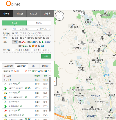The height and width of the screenshot is (120, 116).
Task: Select the 반경 search method radio button
Action: click(36, 33)
